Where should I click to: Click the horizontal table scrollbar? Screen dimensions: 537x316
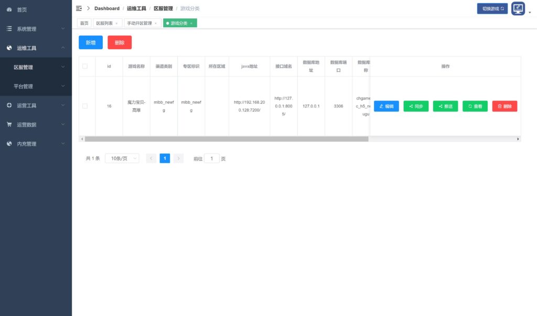click(x=225, y=139)
